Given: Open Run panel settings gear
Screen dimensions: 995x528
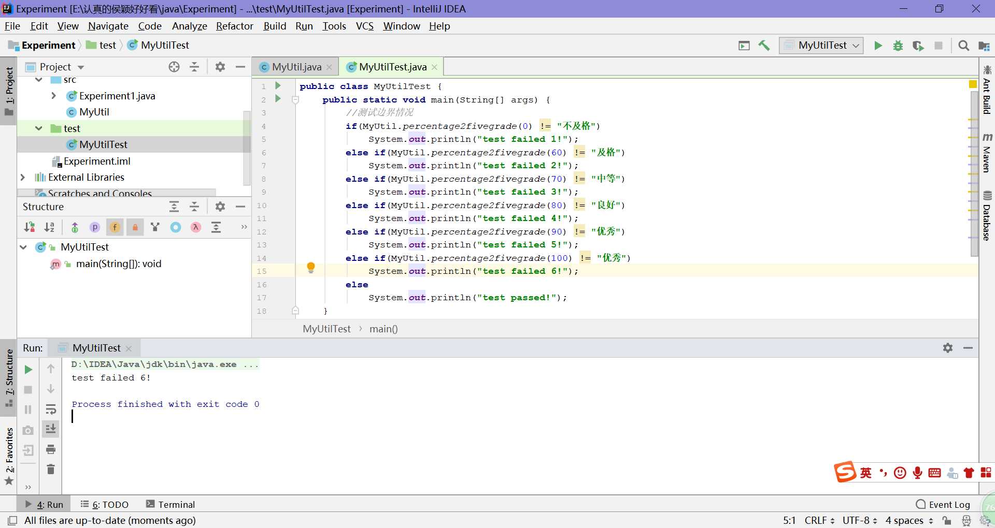Looking at the screenshot, I should point(948,348).
